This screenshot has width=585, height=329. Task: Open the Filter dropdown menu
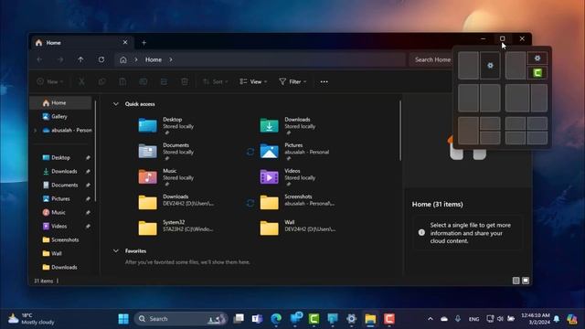(292, 81)
